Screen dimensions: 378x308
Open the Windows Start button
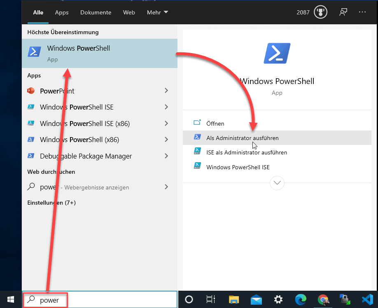pyautogui.click(x=11, y=300)
